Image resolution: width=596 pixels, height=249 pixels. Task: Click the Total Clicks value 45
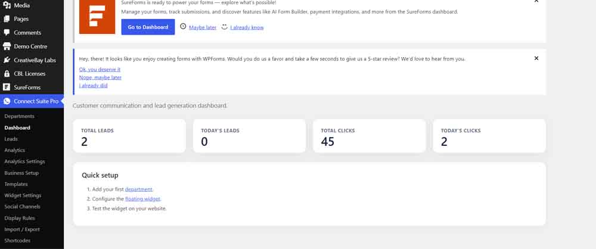pyautogui.click(x=328, y=142)
